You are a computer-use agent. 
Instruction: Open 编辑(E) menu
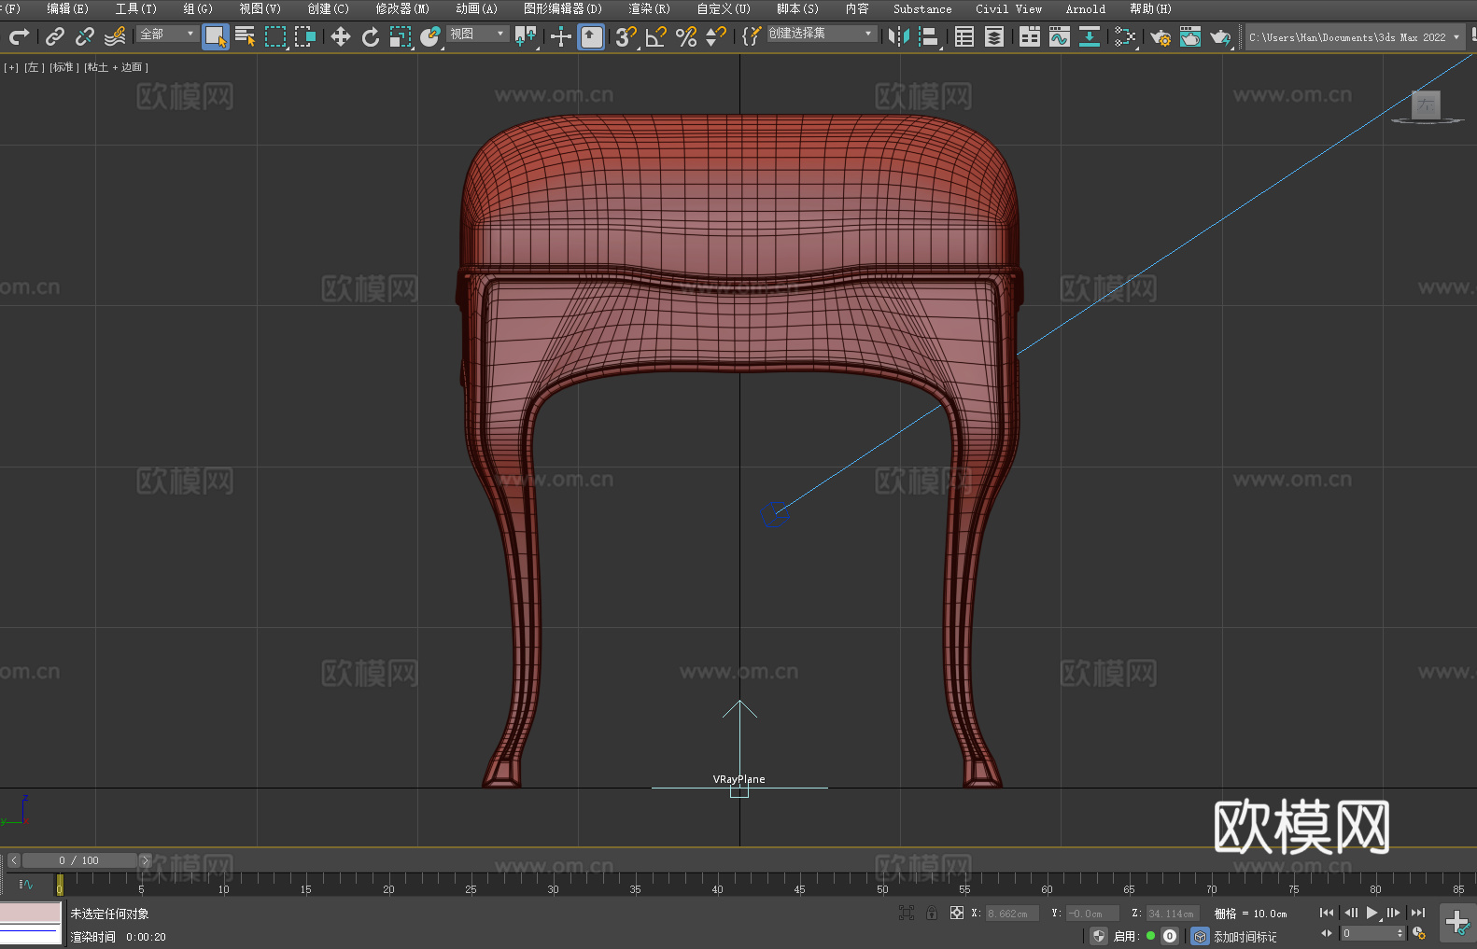[x=67, y=8]
